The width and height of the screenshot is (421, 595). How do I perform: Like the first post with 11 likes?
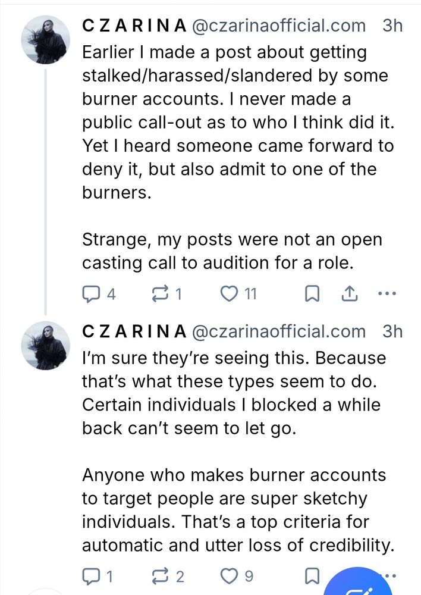pyautogui.click(x=231, y=293)
